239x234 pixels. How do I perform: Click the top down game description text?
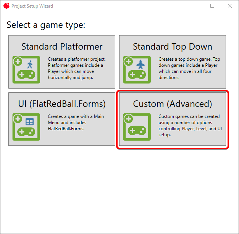(189, 68)
